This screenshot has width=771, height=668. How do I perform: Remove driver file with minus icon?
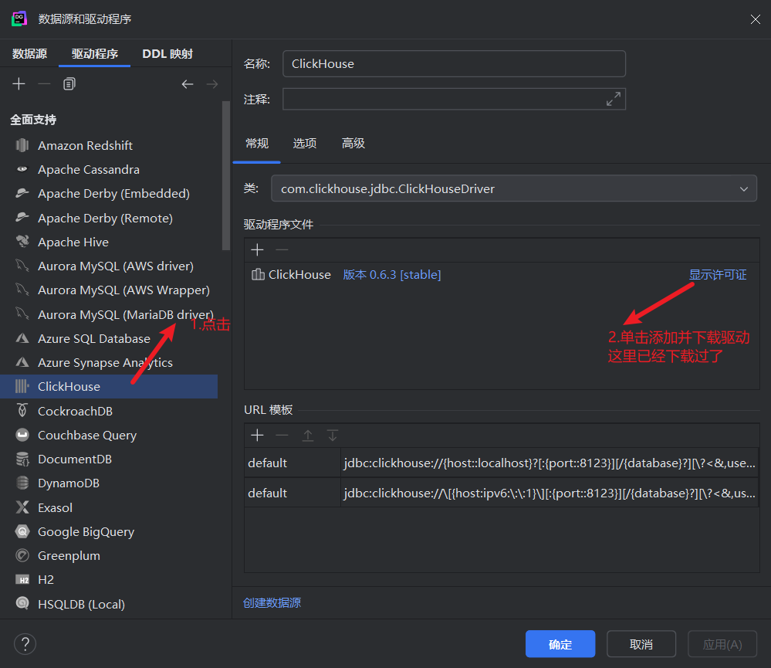(282, 250)
